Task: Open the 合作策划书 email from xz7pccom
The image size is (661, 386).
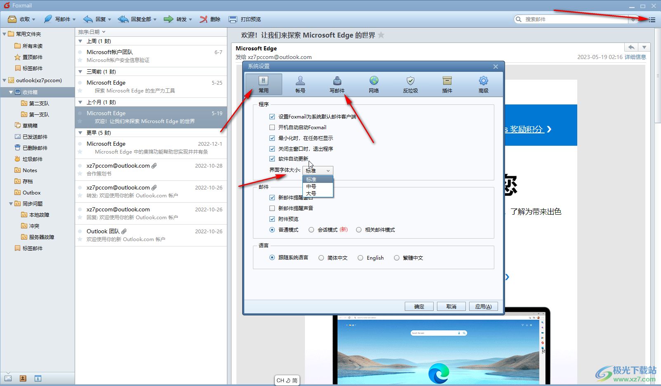Action: [x=151, y=170]
